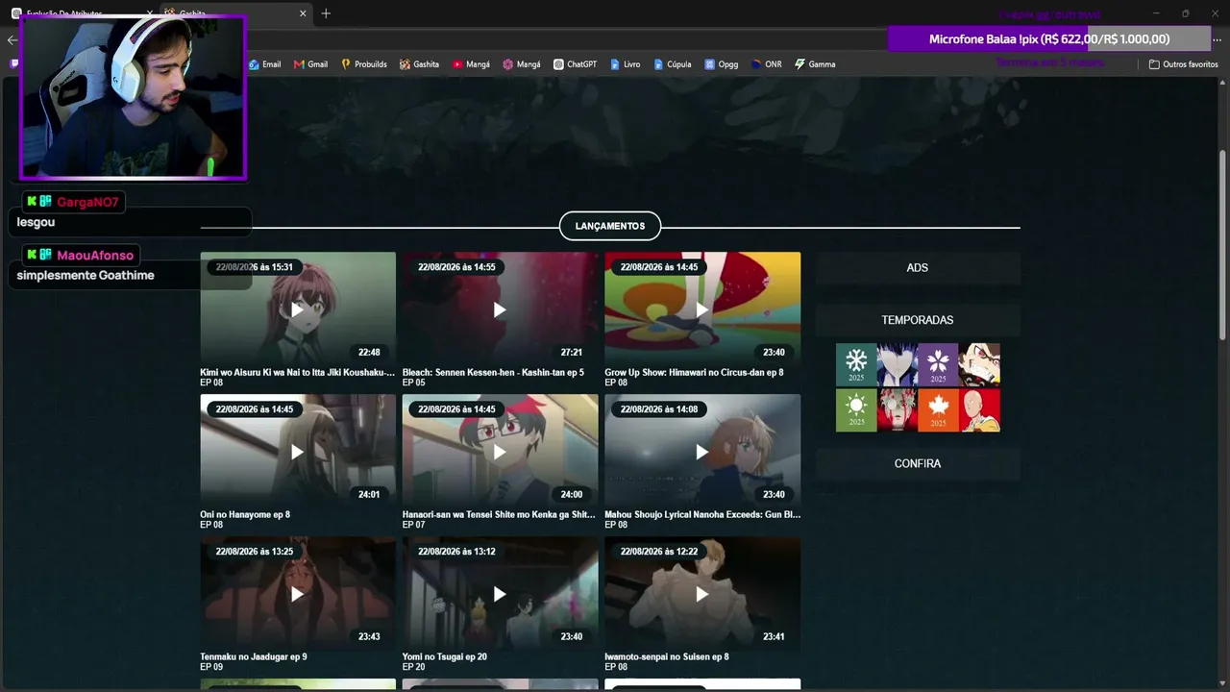1230x692 pixels.
Task: Open the Gamma bookmark
Action: tap(815, 64)
